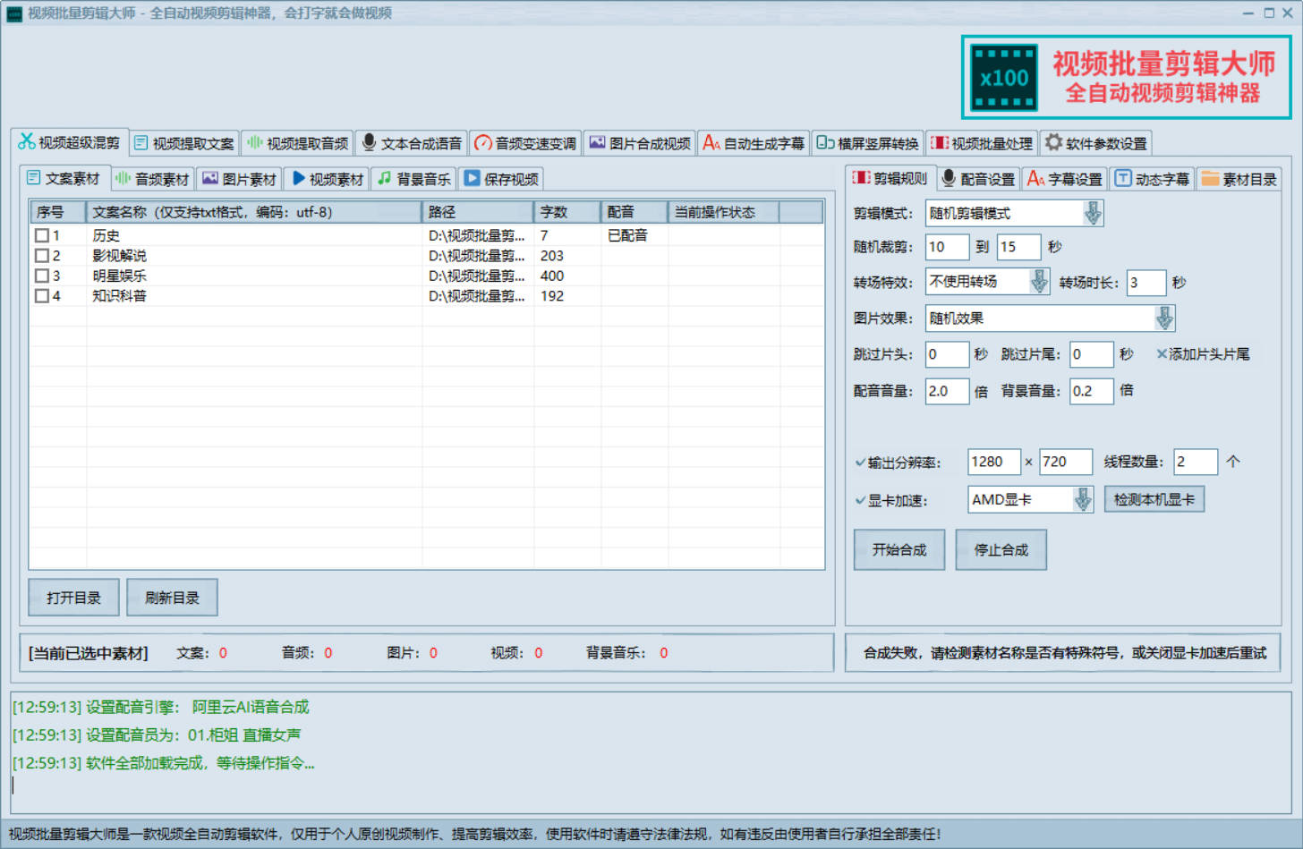Click the 随机裁剪 maximum field showing 15

(1018, 247)
